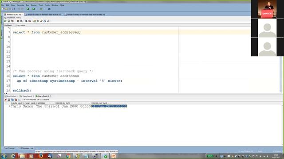Open a new SQL Worksheet via toolbar icon
Viewport: 284px width, 159px height.
41,9
